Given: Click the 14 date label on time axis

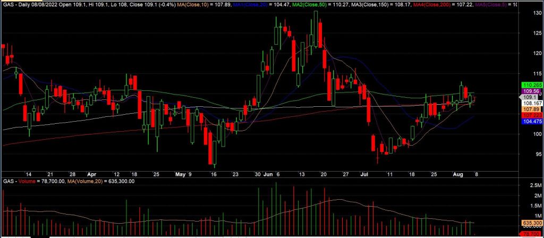Looking at the screenshot, I should (x=29, y=174).
